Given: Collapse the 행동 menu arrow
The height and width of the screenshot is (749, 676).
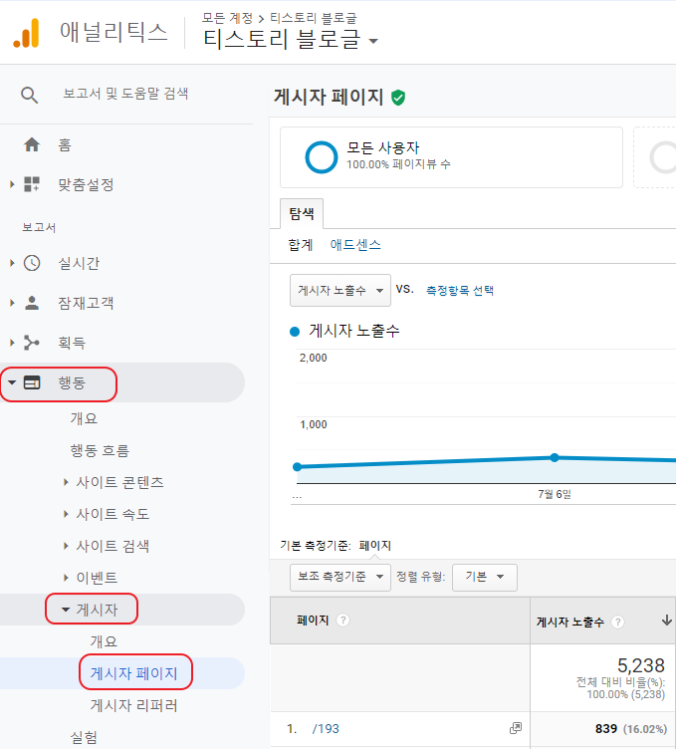Looking at the screenshot, I should pyautogui.click(x=12, y=382).
